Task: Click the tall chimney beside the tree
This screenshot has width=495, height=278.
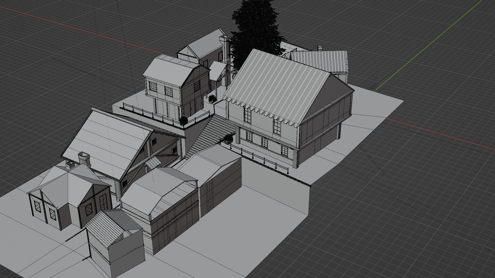Action: click(226, 50)
